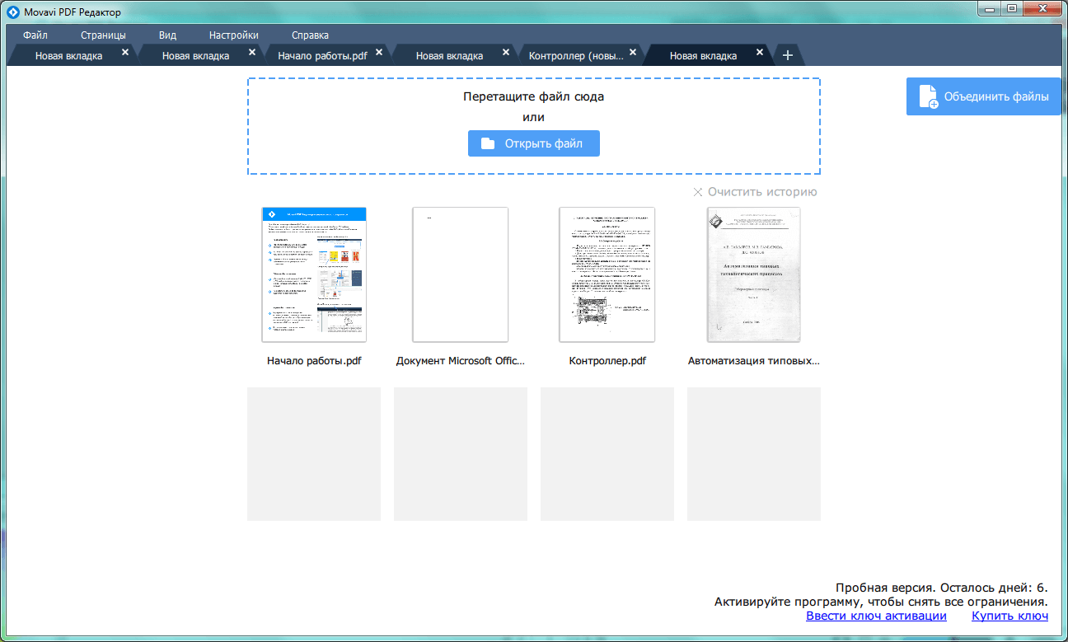
Task: Click Ввести ключ активации link
Action: [x=876, y=616]
